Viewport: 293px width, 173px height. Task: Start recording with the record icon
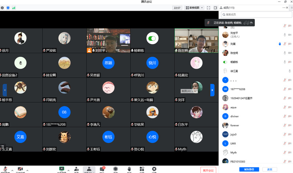point(115,169)
